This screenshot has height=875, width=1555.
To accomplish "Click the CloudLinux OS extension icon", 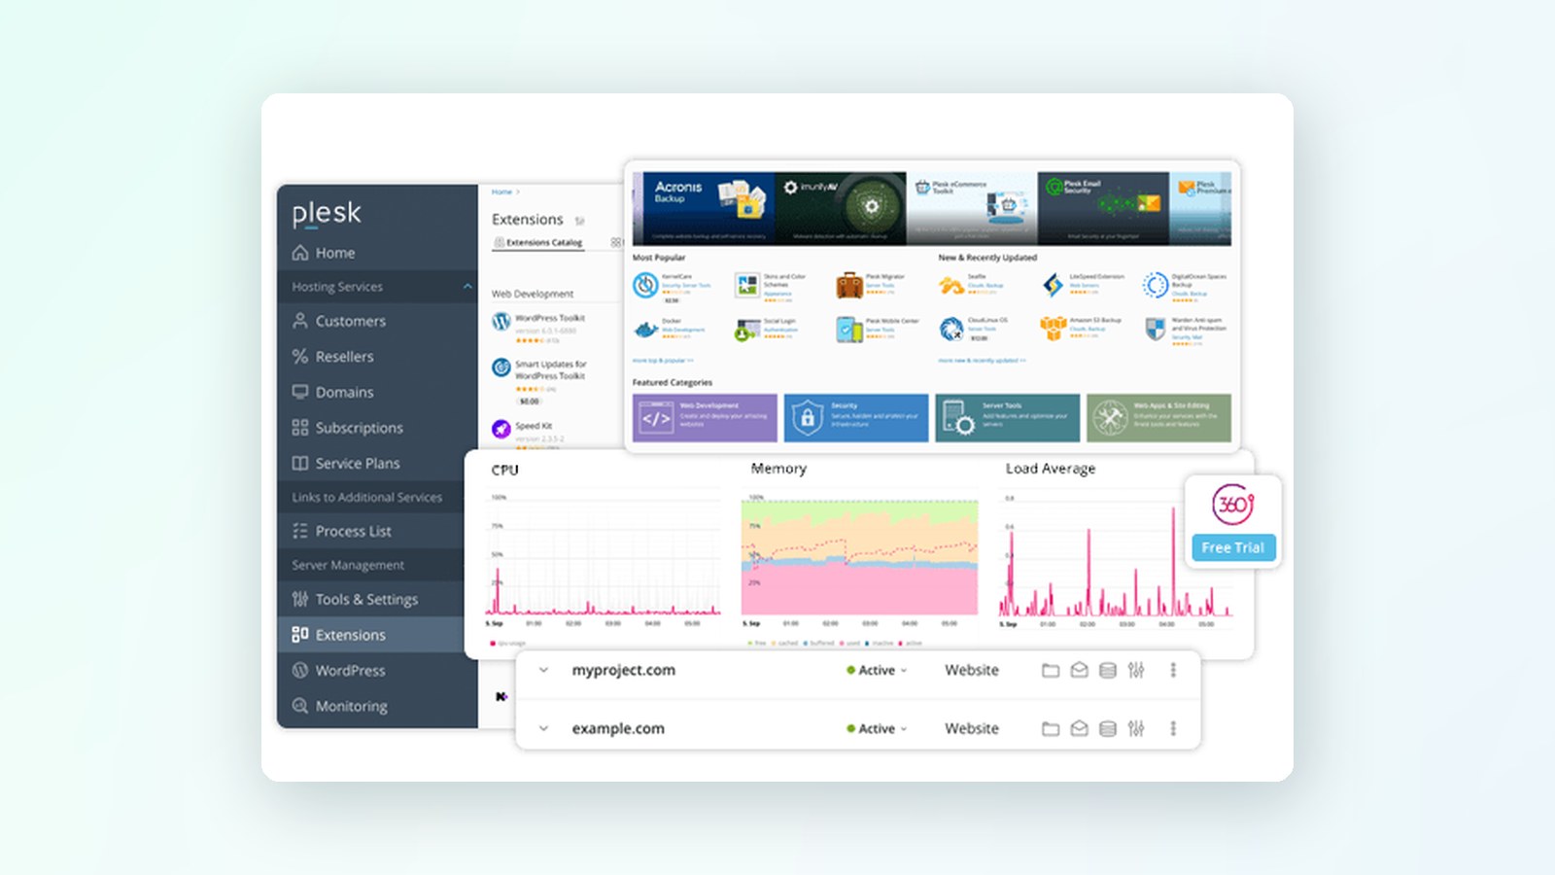I will click(951, 330).
